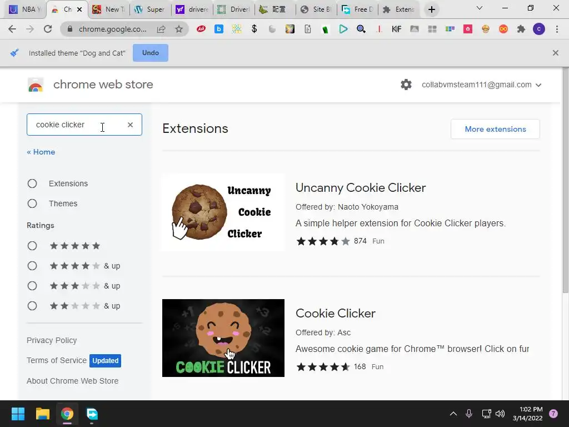Screen dimensions: 569x427
Task: Select the Extensions filter radio button
Action: click(32, 183)
